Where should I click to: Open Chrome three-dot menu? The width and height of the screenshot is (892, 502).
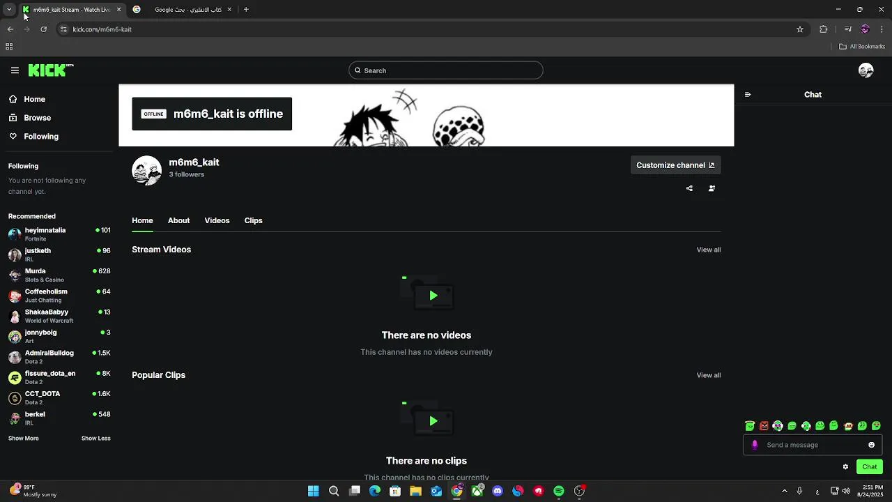coord(882,29)
